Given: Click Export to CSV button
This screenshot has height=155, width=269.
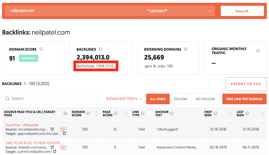Looking at the screenshot, I should [x=246, y=84].
